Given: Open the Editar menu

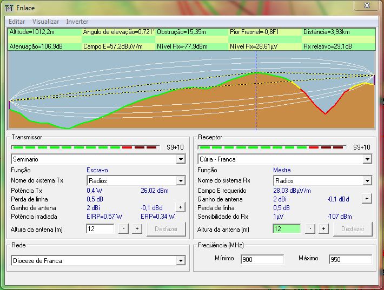Looking at the screenshot, I should [x=17, y=22].
